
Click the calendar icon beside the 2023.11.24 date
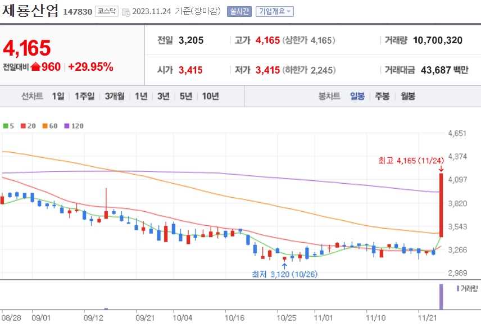[x=126, y=12]
